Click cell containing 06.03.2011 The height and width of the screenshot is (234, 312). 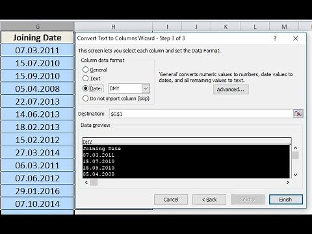click(37, 165)
